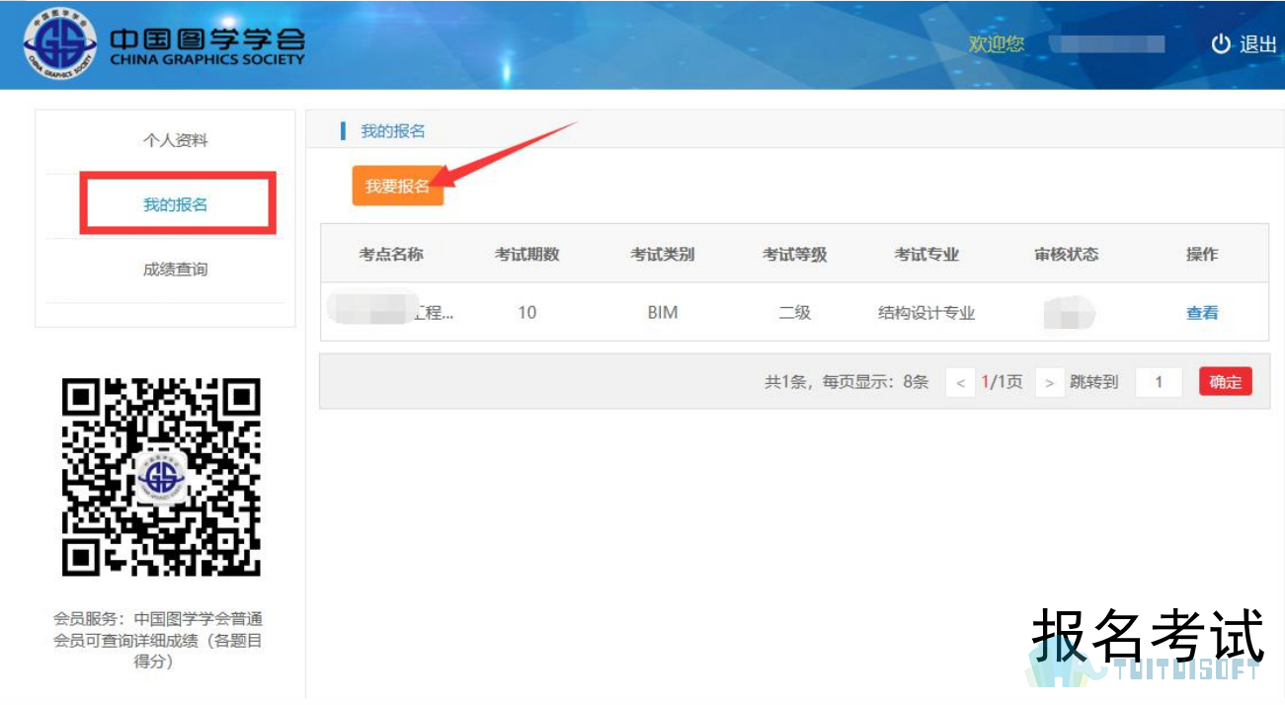Viewport: 1285px width, 705px height.
Task: Click the 结构设计专业 cell
Action: pos(926,313)
